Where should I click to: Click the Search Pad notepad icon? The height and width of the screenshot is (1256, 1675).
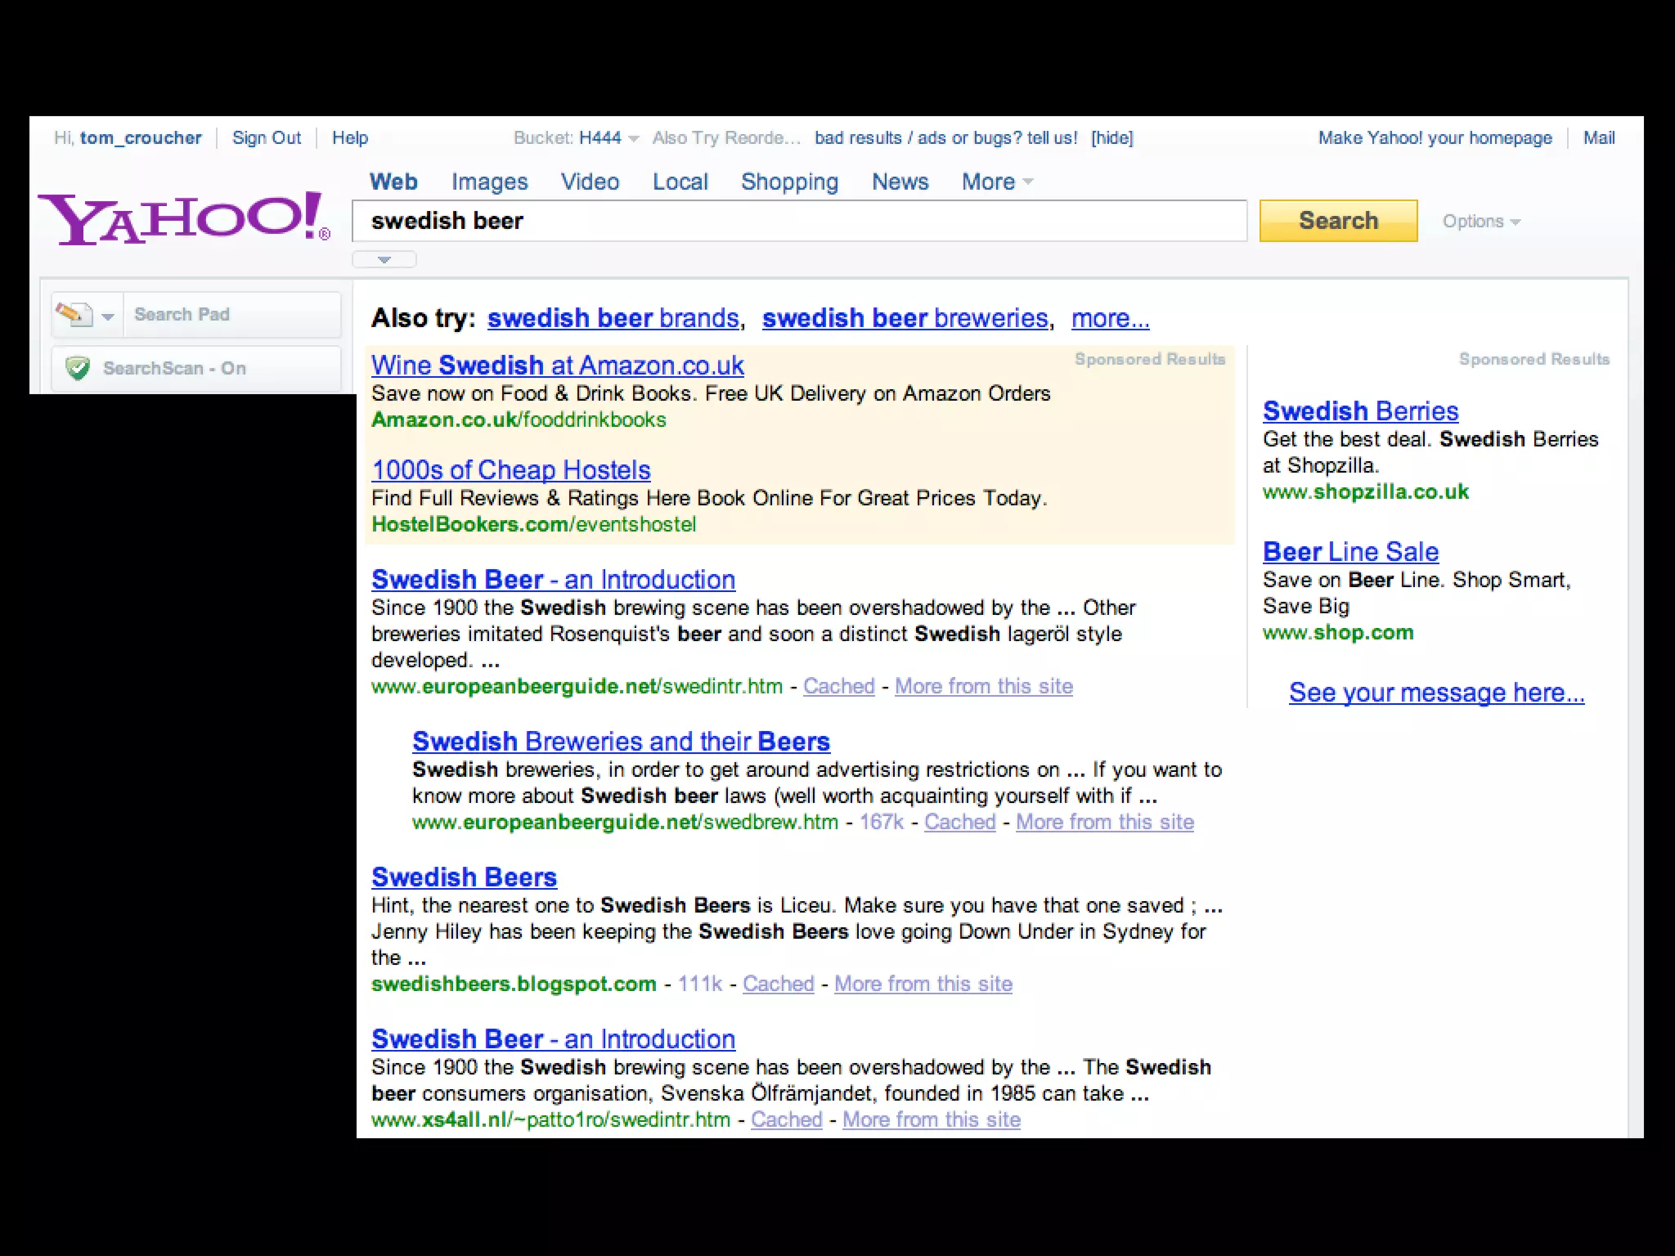coord(74,314)
